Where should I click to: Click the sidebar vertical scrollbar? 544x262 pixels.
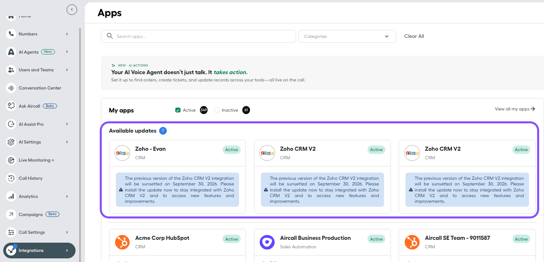tap(80, 145)
